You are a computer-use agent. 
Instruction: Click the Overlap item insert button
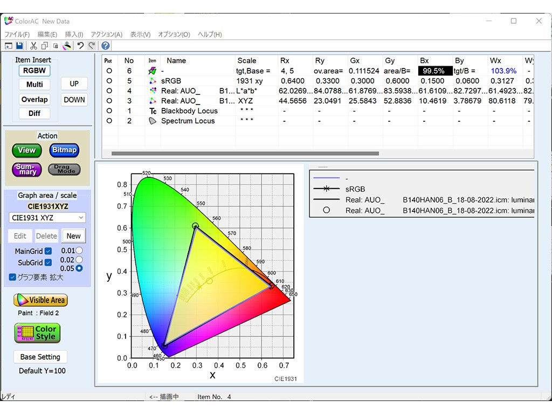click(x=34, y=99)
